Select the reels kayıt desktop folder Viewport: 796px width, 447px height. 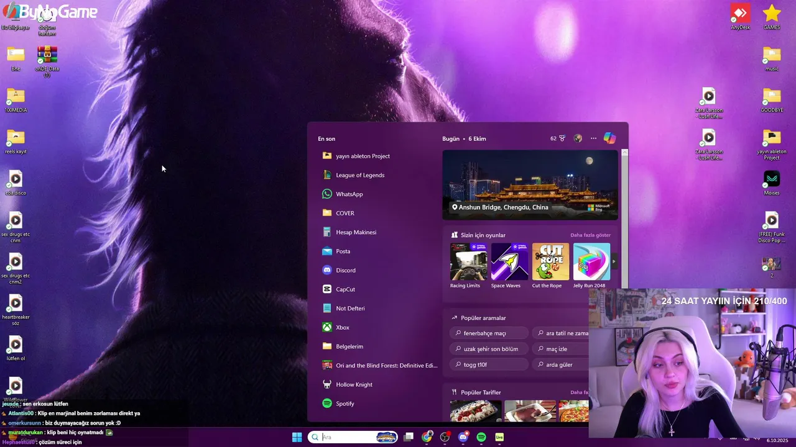point(16,142)
